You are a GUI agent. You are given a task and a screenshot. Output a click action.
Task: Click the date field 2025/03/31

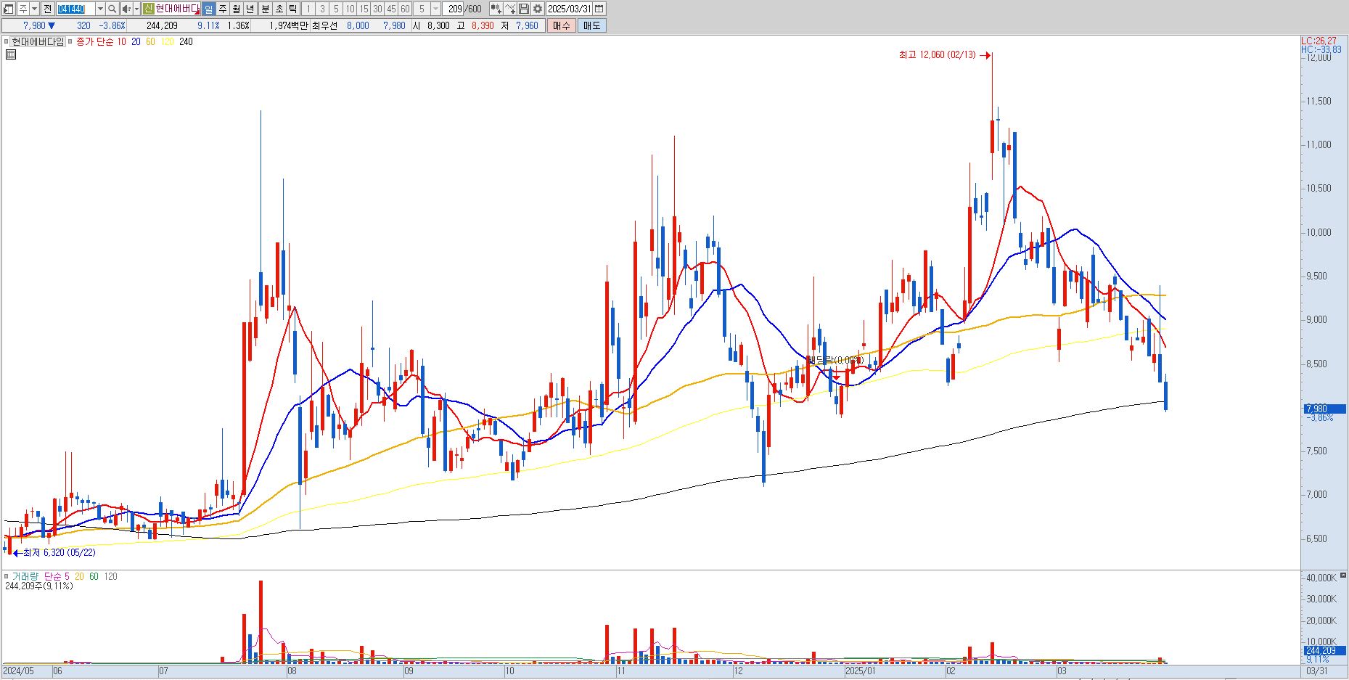pyautogui.click(x=569, y=9)
